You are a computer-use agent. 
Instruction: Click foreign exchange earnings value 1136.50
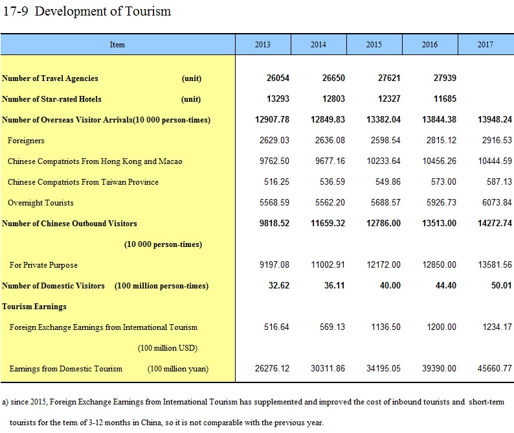tap(386, 327)
